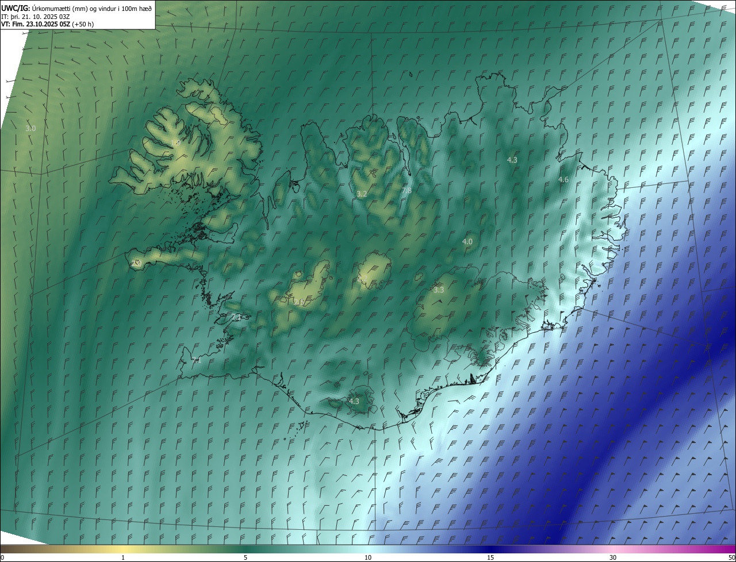The width and height of the screenshot is (736, 562).
Task: Click the '50' label on the color scale
Action: pyautogui.click(x=731, y=557)
